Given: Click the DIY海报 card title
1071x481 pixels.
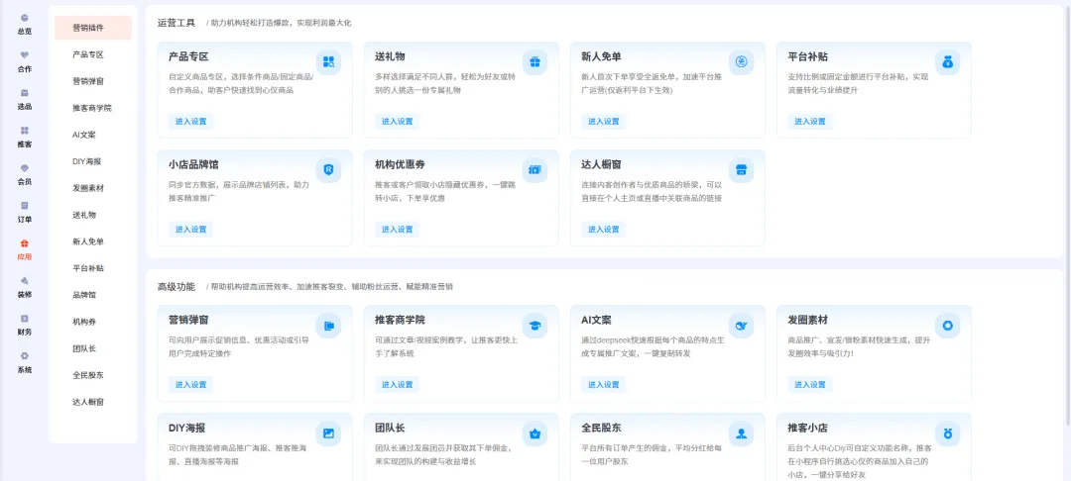Looking at the screenshot, I should (x=187, y=428).
